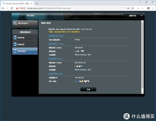Click the not-secure warning triangle icon
Viewport: 156px width, 121px height.
pos(17,8)
